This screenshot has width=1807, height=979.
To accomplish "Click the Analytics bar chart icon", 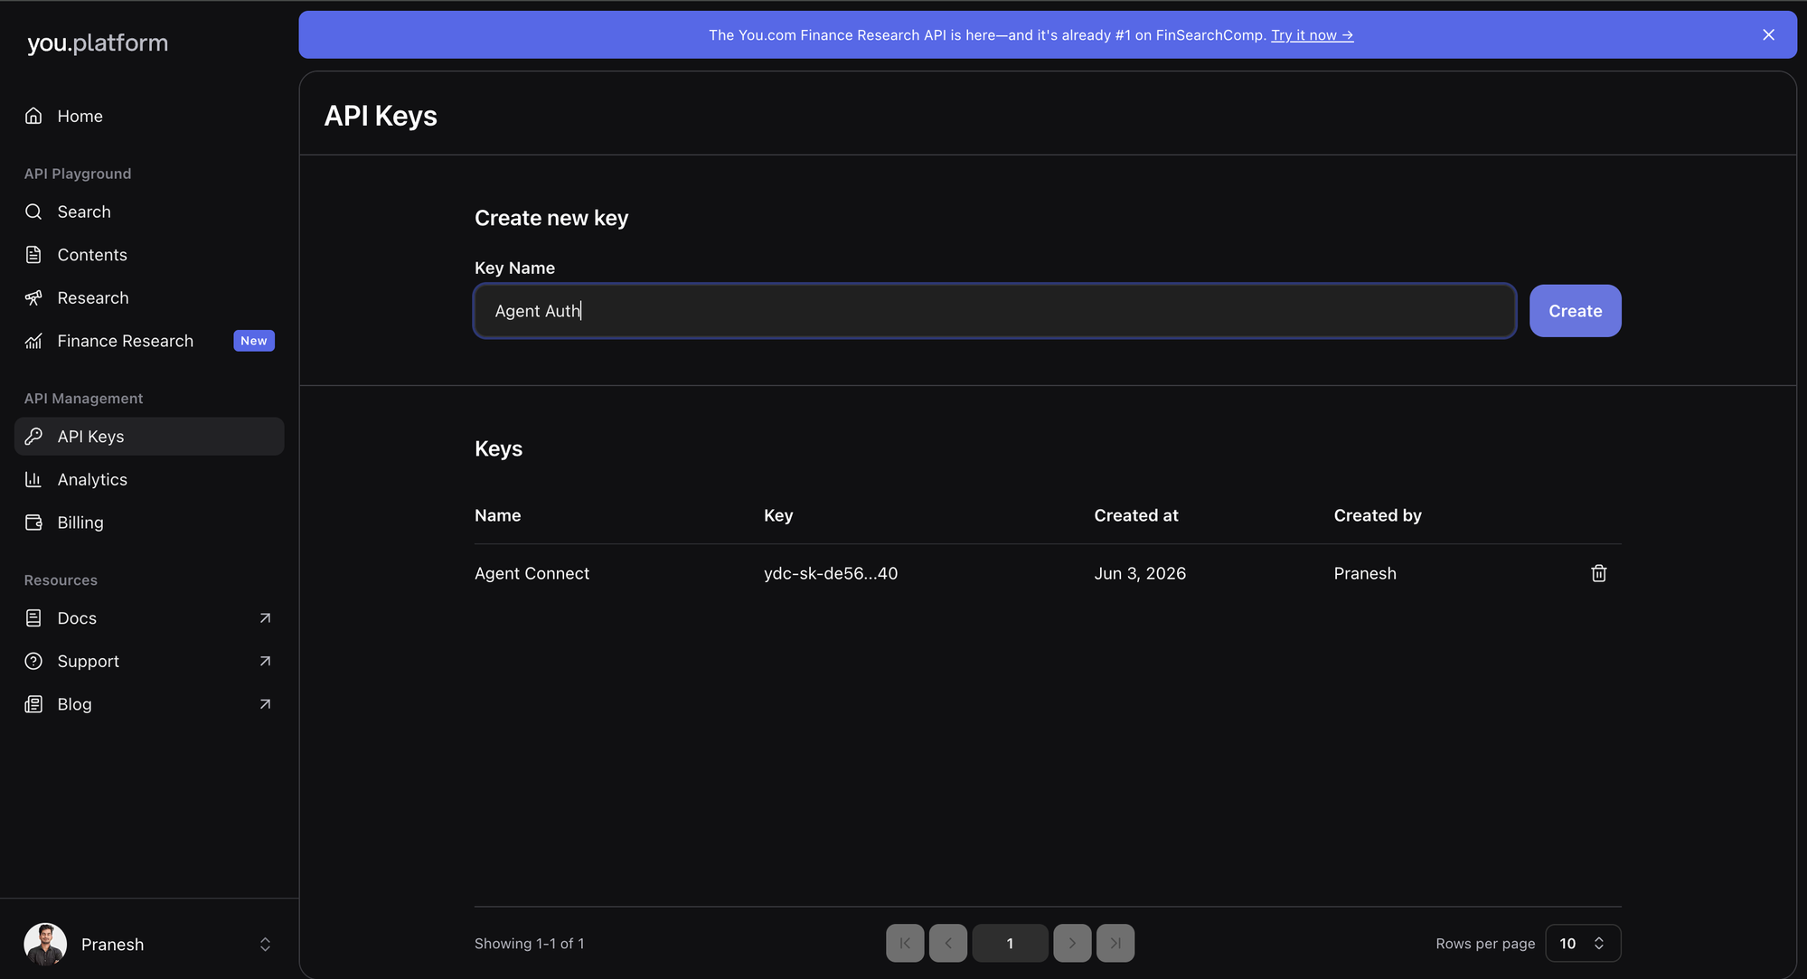I will [x=33, y=479].
